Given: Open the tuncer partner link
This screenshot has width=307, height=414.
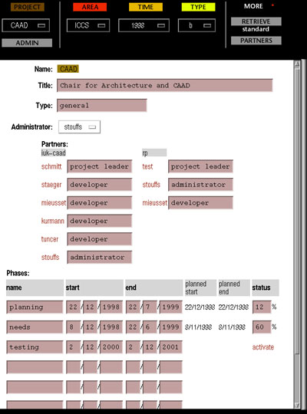Looking at the screenshot, I should point(50,239).
